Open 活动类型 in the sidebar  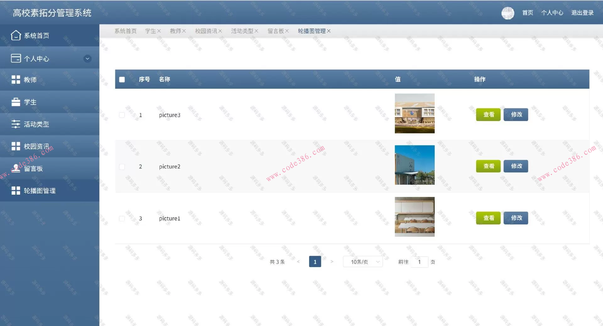(50, 124)
